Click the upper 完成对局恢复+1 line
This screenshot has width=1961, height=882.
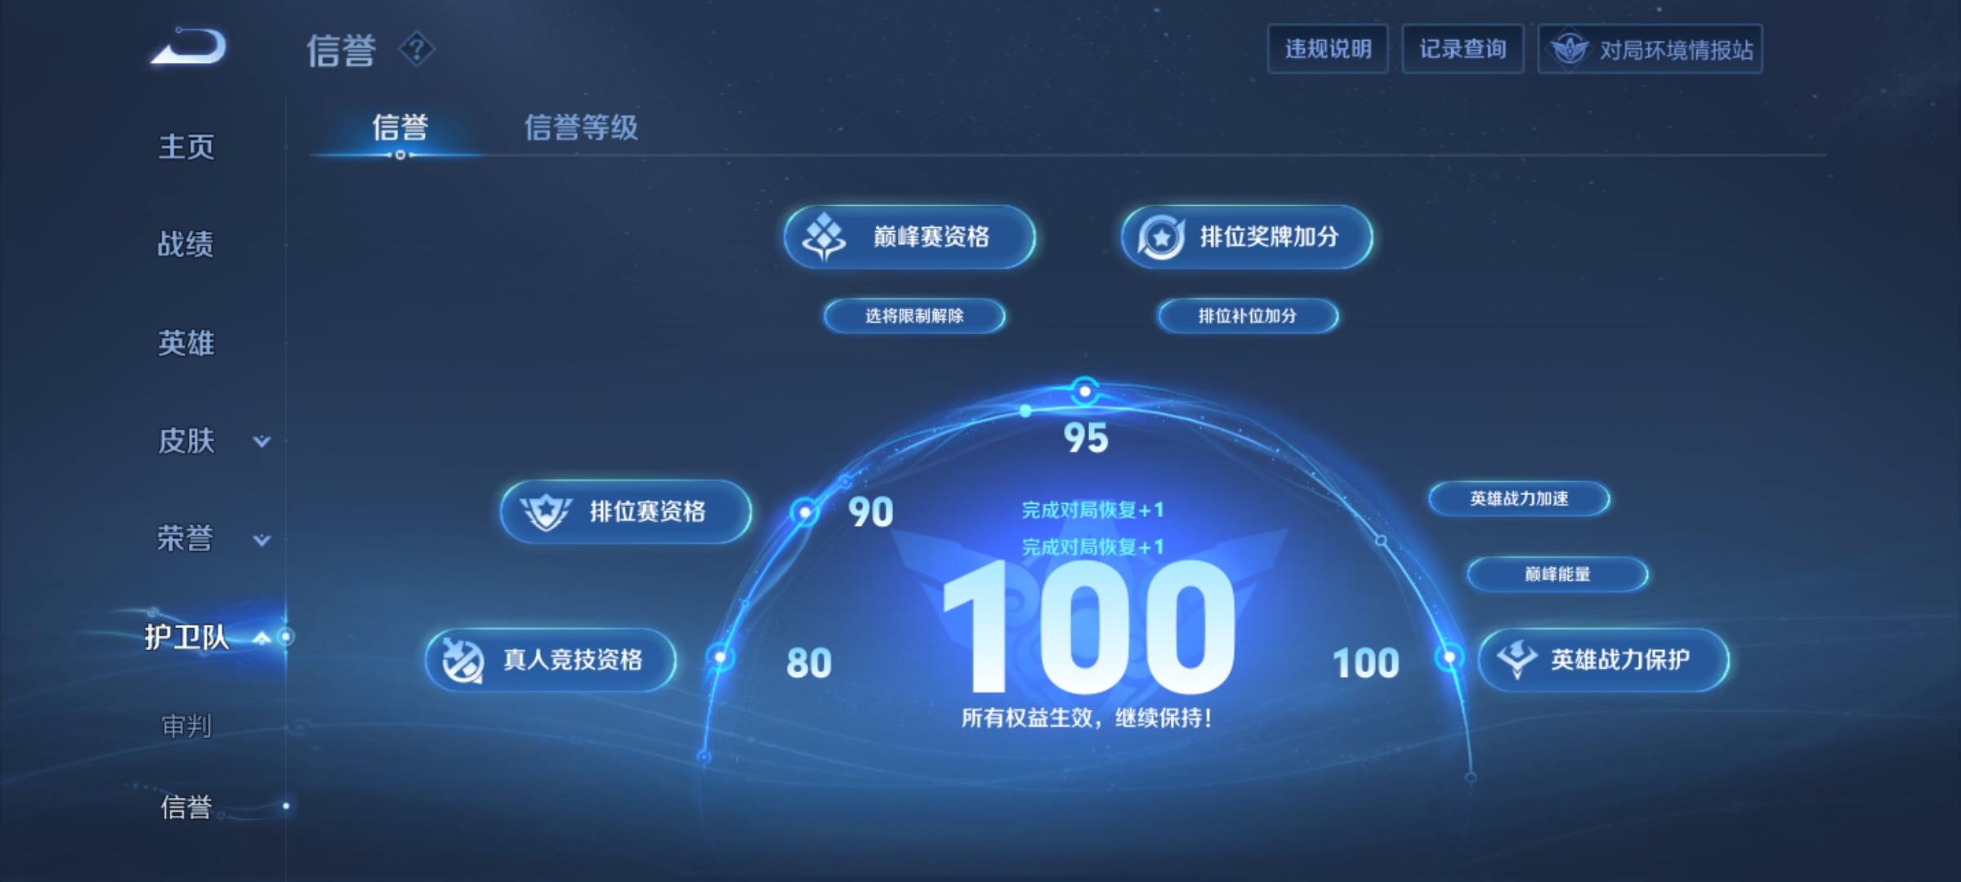coord(1092,510)
